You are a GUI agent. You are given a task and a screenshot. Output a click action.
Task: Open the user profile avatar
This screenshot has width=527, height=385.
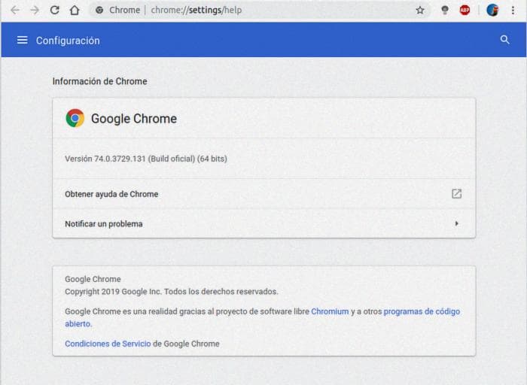click(x=492, y=11)
